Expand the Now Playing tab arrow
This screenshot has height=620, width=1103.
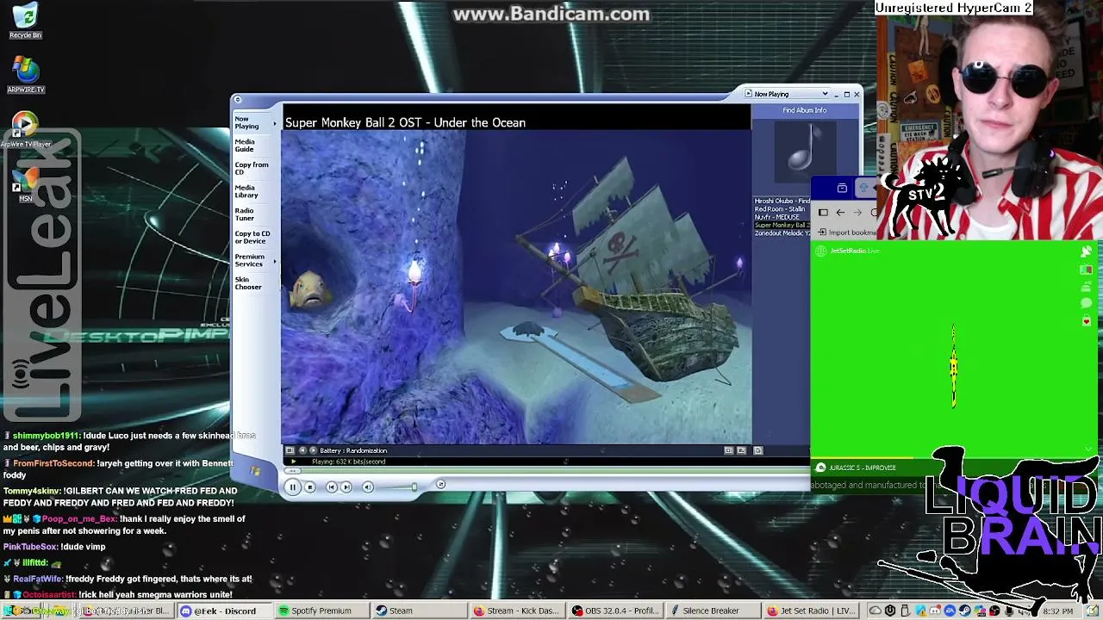(x=276, y=123)
